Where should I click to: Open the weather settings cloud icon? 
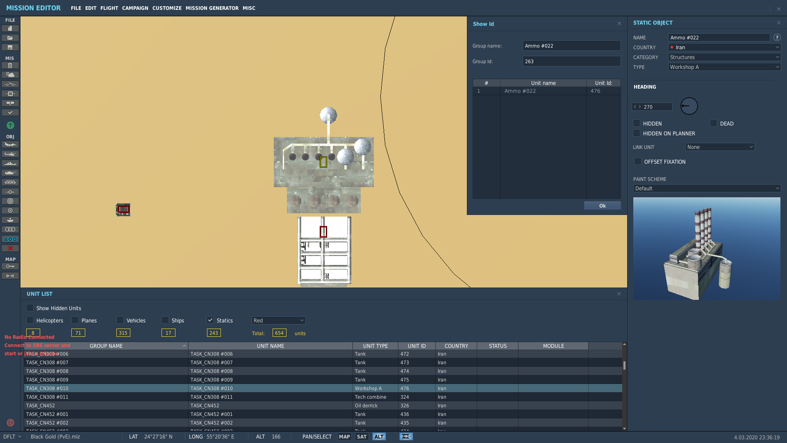tap(10, 75)
